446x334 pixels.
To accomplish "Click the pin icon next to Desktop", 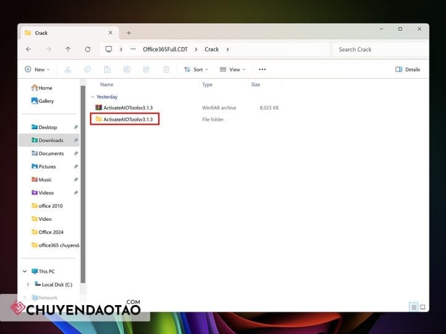I will click(x=76, y=127).
